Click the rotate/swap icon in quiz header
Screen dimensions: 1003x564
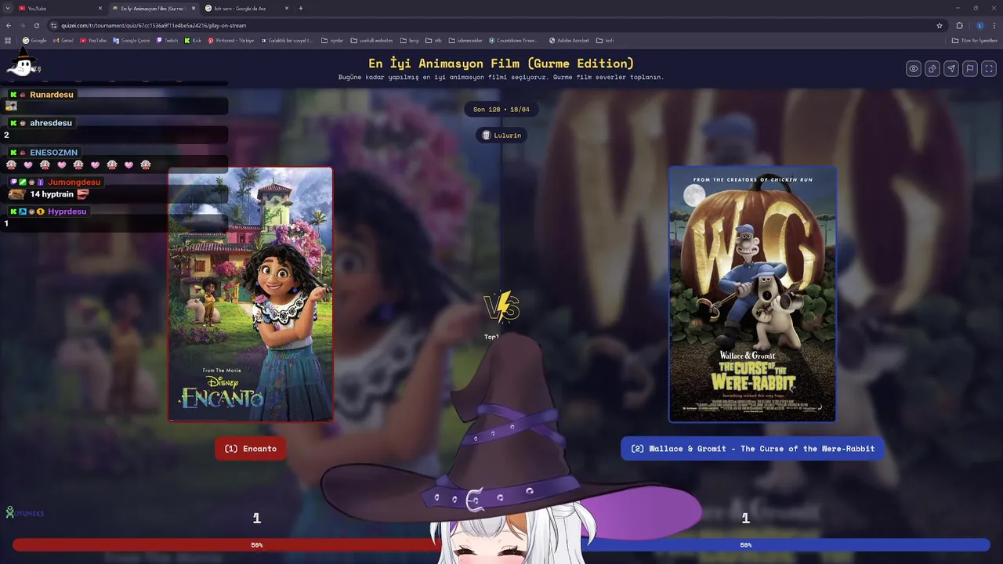932,69
